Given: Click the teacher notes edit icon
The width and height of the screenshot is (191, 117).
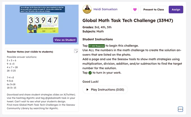Looking at the screenshot, I should pos(76,51).
